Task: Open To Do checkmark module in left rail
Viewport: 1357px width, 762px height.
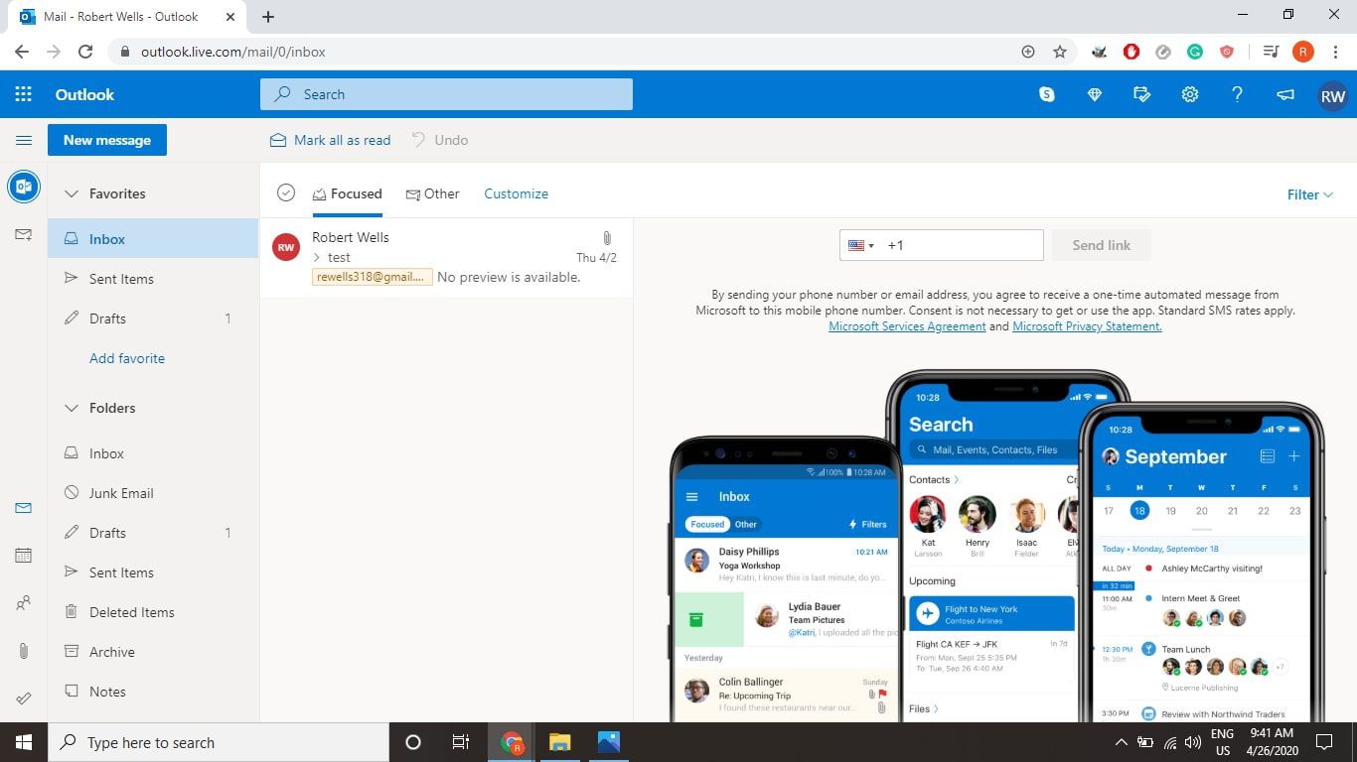Action: click(24, 698)
